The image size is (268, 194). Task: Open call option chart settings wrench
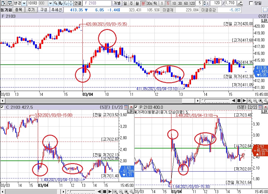132,192
